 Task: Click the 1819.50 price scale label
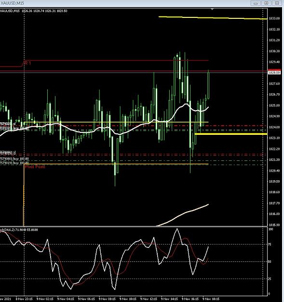click(274, 181)
